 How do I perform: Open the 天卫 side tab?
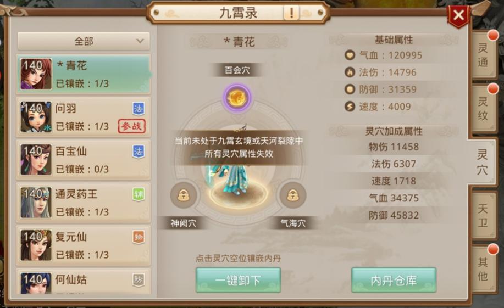[x=483, y=216]
